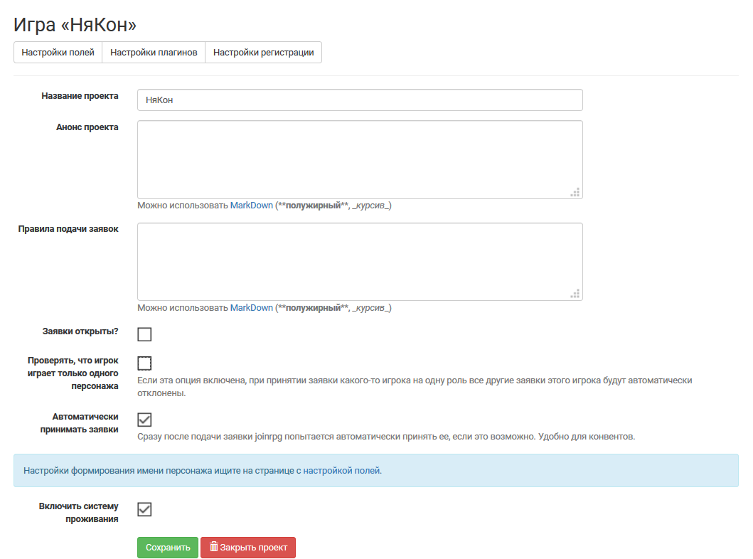
Task: Disable Включить систему проживания checkbox
Action: tap(144, 509)
